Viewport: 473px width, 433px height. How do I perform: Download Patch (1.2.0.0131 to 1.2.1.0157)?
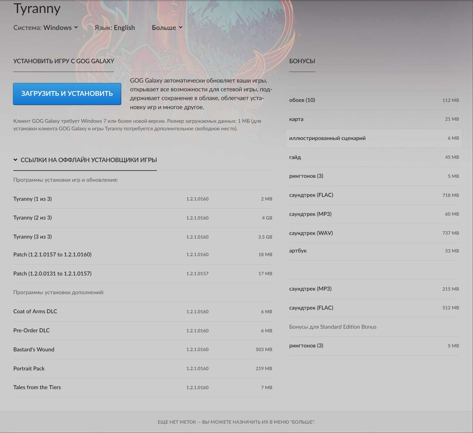[x=143, y=274]
